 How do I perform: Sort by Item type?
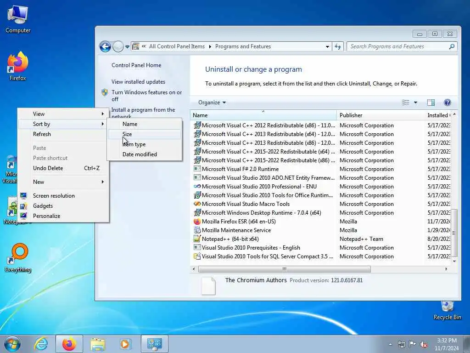(x=145, y=144)
